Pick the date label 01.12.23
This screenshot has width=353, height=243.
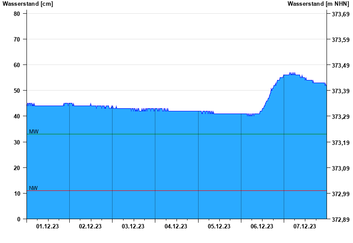pos(47,226)
